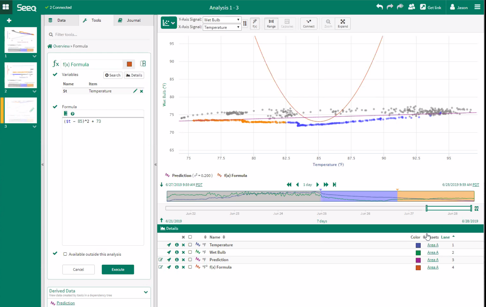Open the Prediction link in Derived Data
The height and width of the screenshot is (307, 486).
(66, 303)
